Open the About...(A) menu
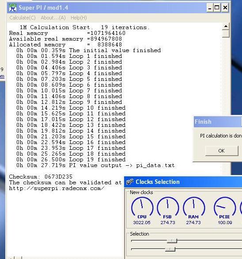 pyautogui.click(x=53, y=18)
